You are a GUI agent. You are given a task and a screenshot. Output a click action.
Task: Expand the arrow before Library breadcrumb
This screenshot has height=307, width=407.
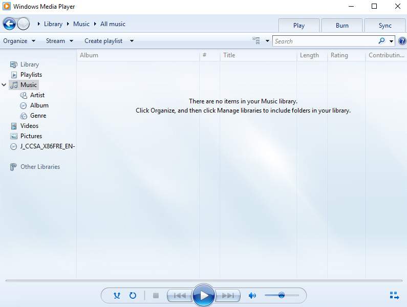click(39, 24)
